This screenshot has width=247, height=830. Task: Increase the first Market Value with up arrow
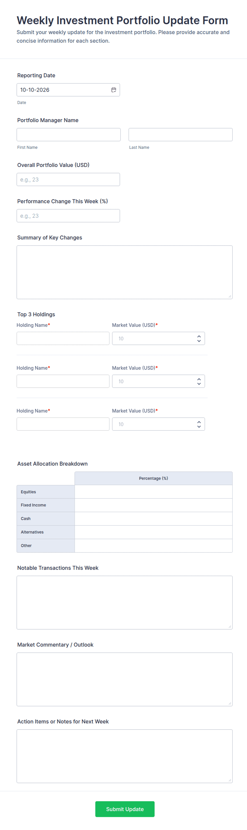pyautogui.click(x=199, y=336)
